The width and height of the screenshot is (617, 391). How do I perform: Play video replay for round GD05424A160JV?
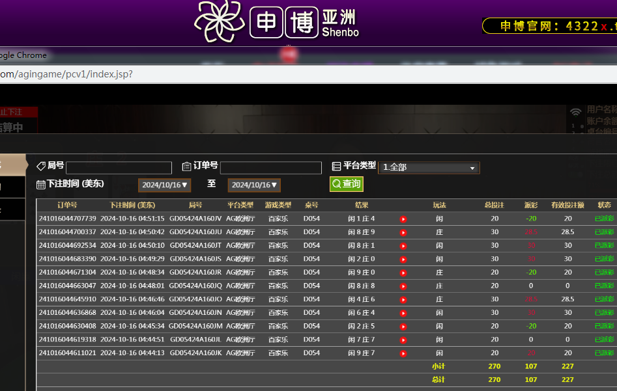click(x=403, y=219)
